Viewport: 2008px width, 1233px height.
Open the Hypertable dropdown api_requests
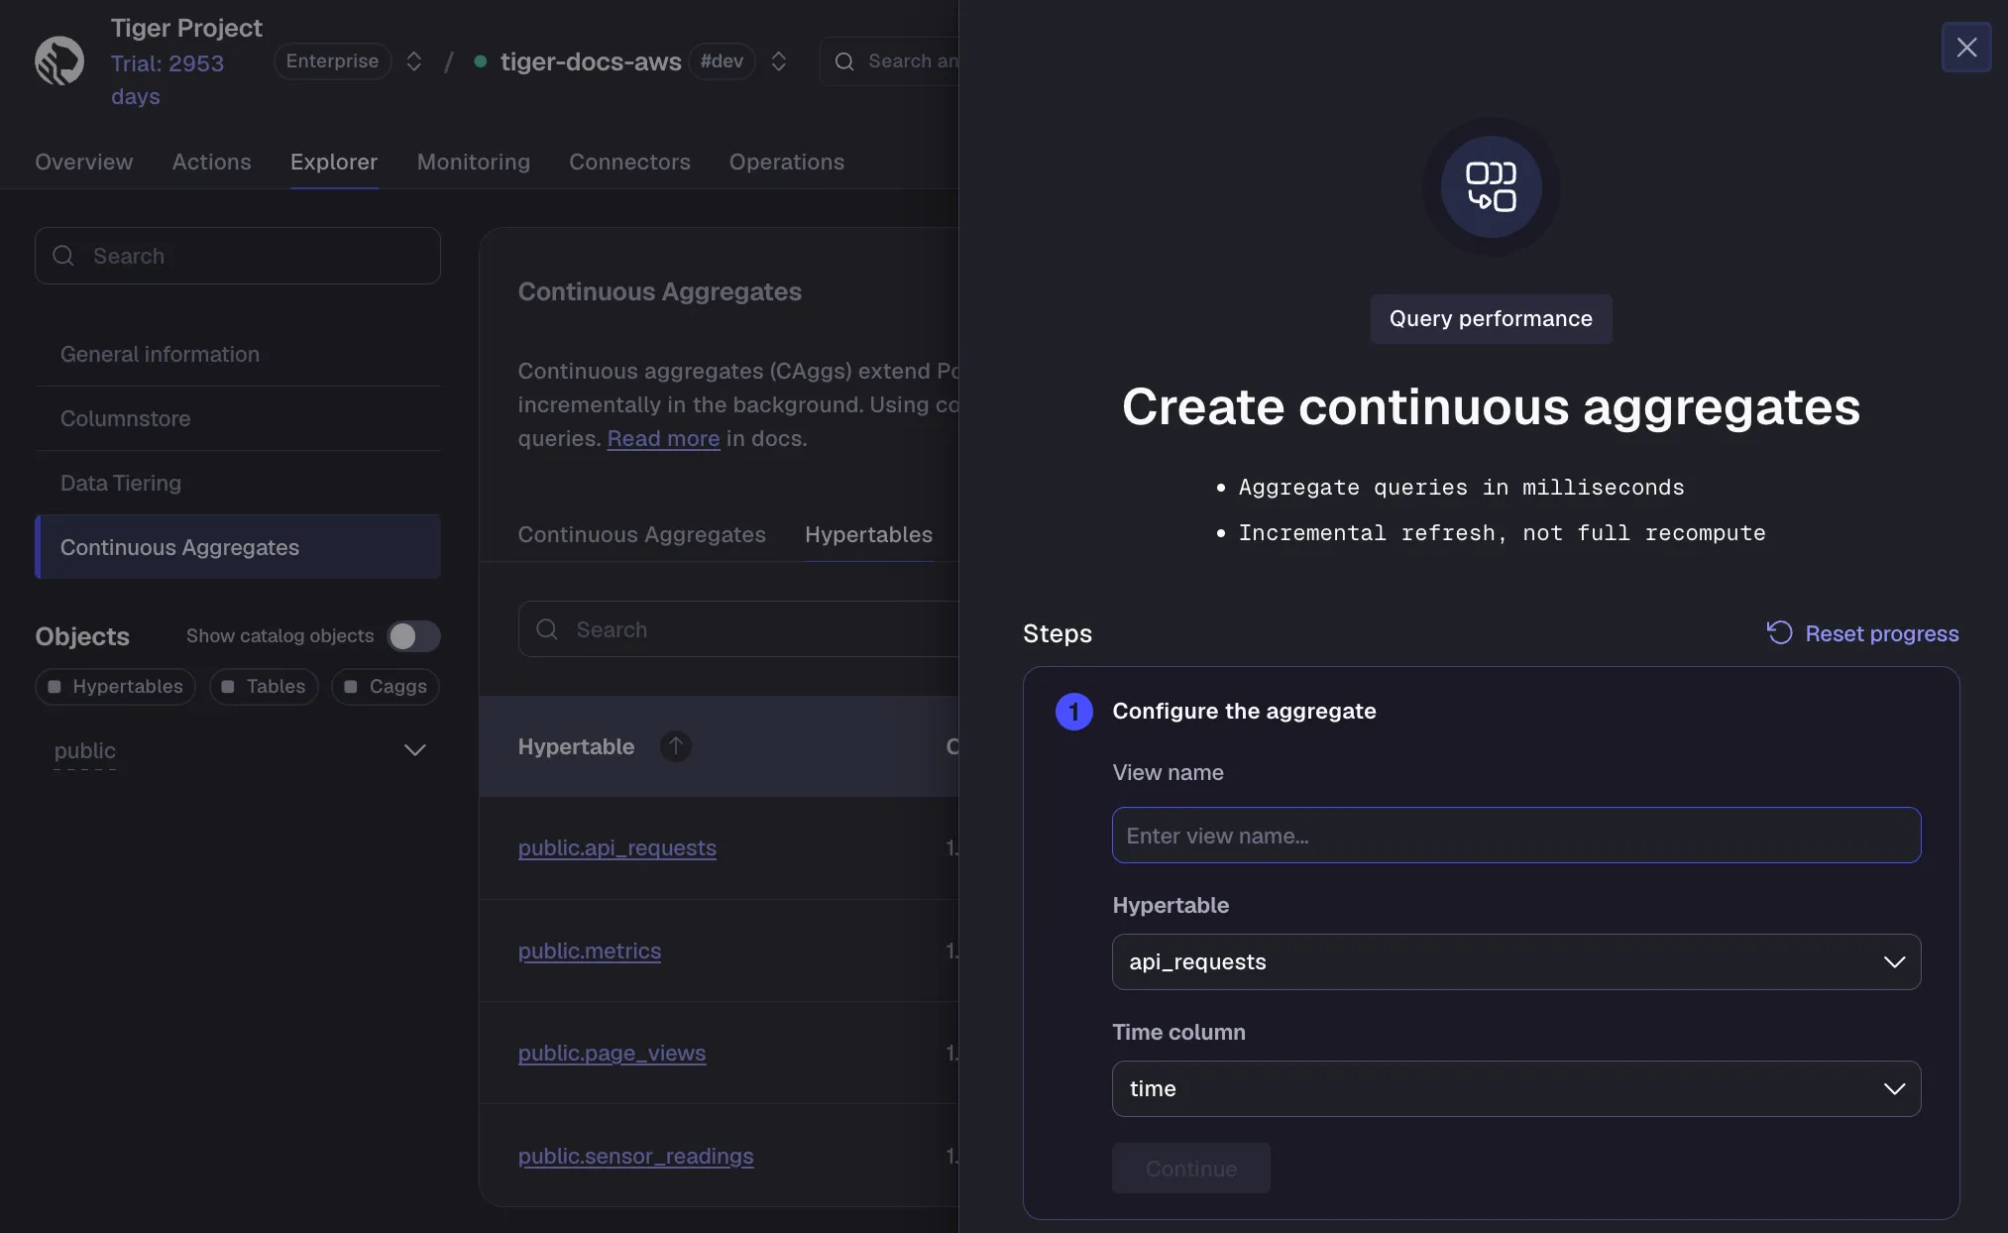[x=1516, y=962]
